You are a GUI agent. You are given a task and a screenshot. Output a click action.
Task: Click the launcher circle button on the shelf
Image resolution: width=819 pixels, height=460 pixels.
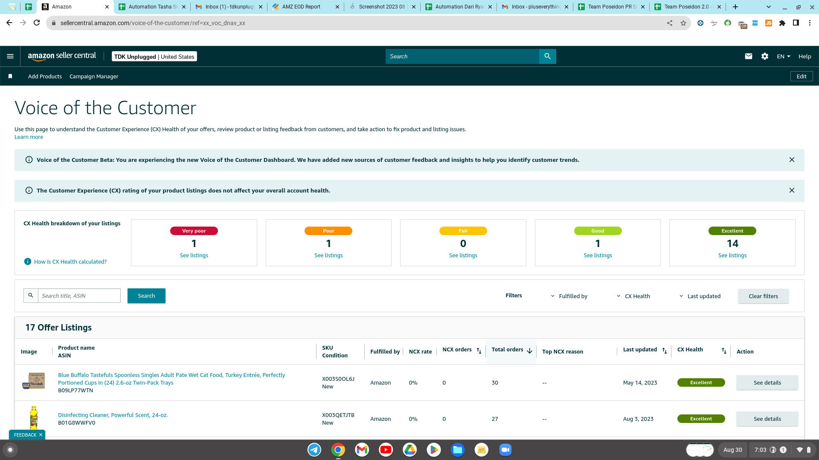point(11,450)
